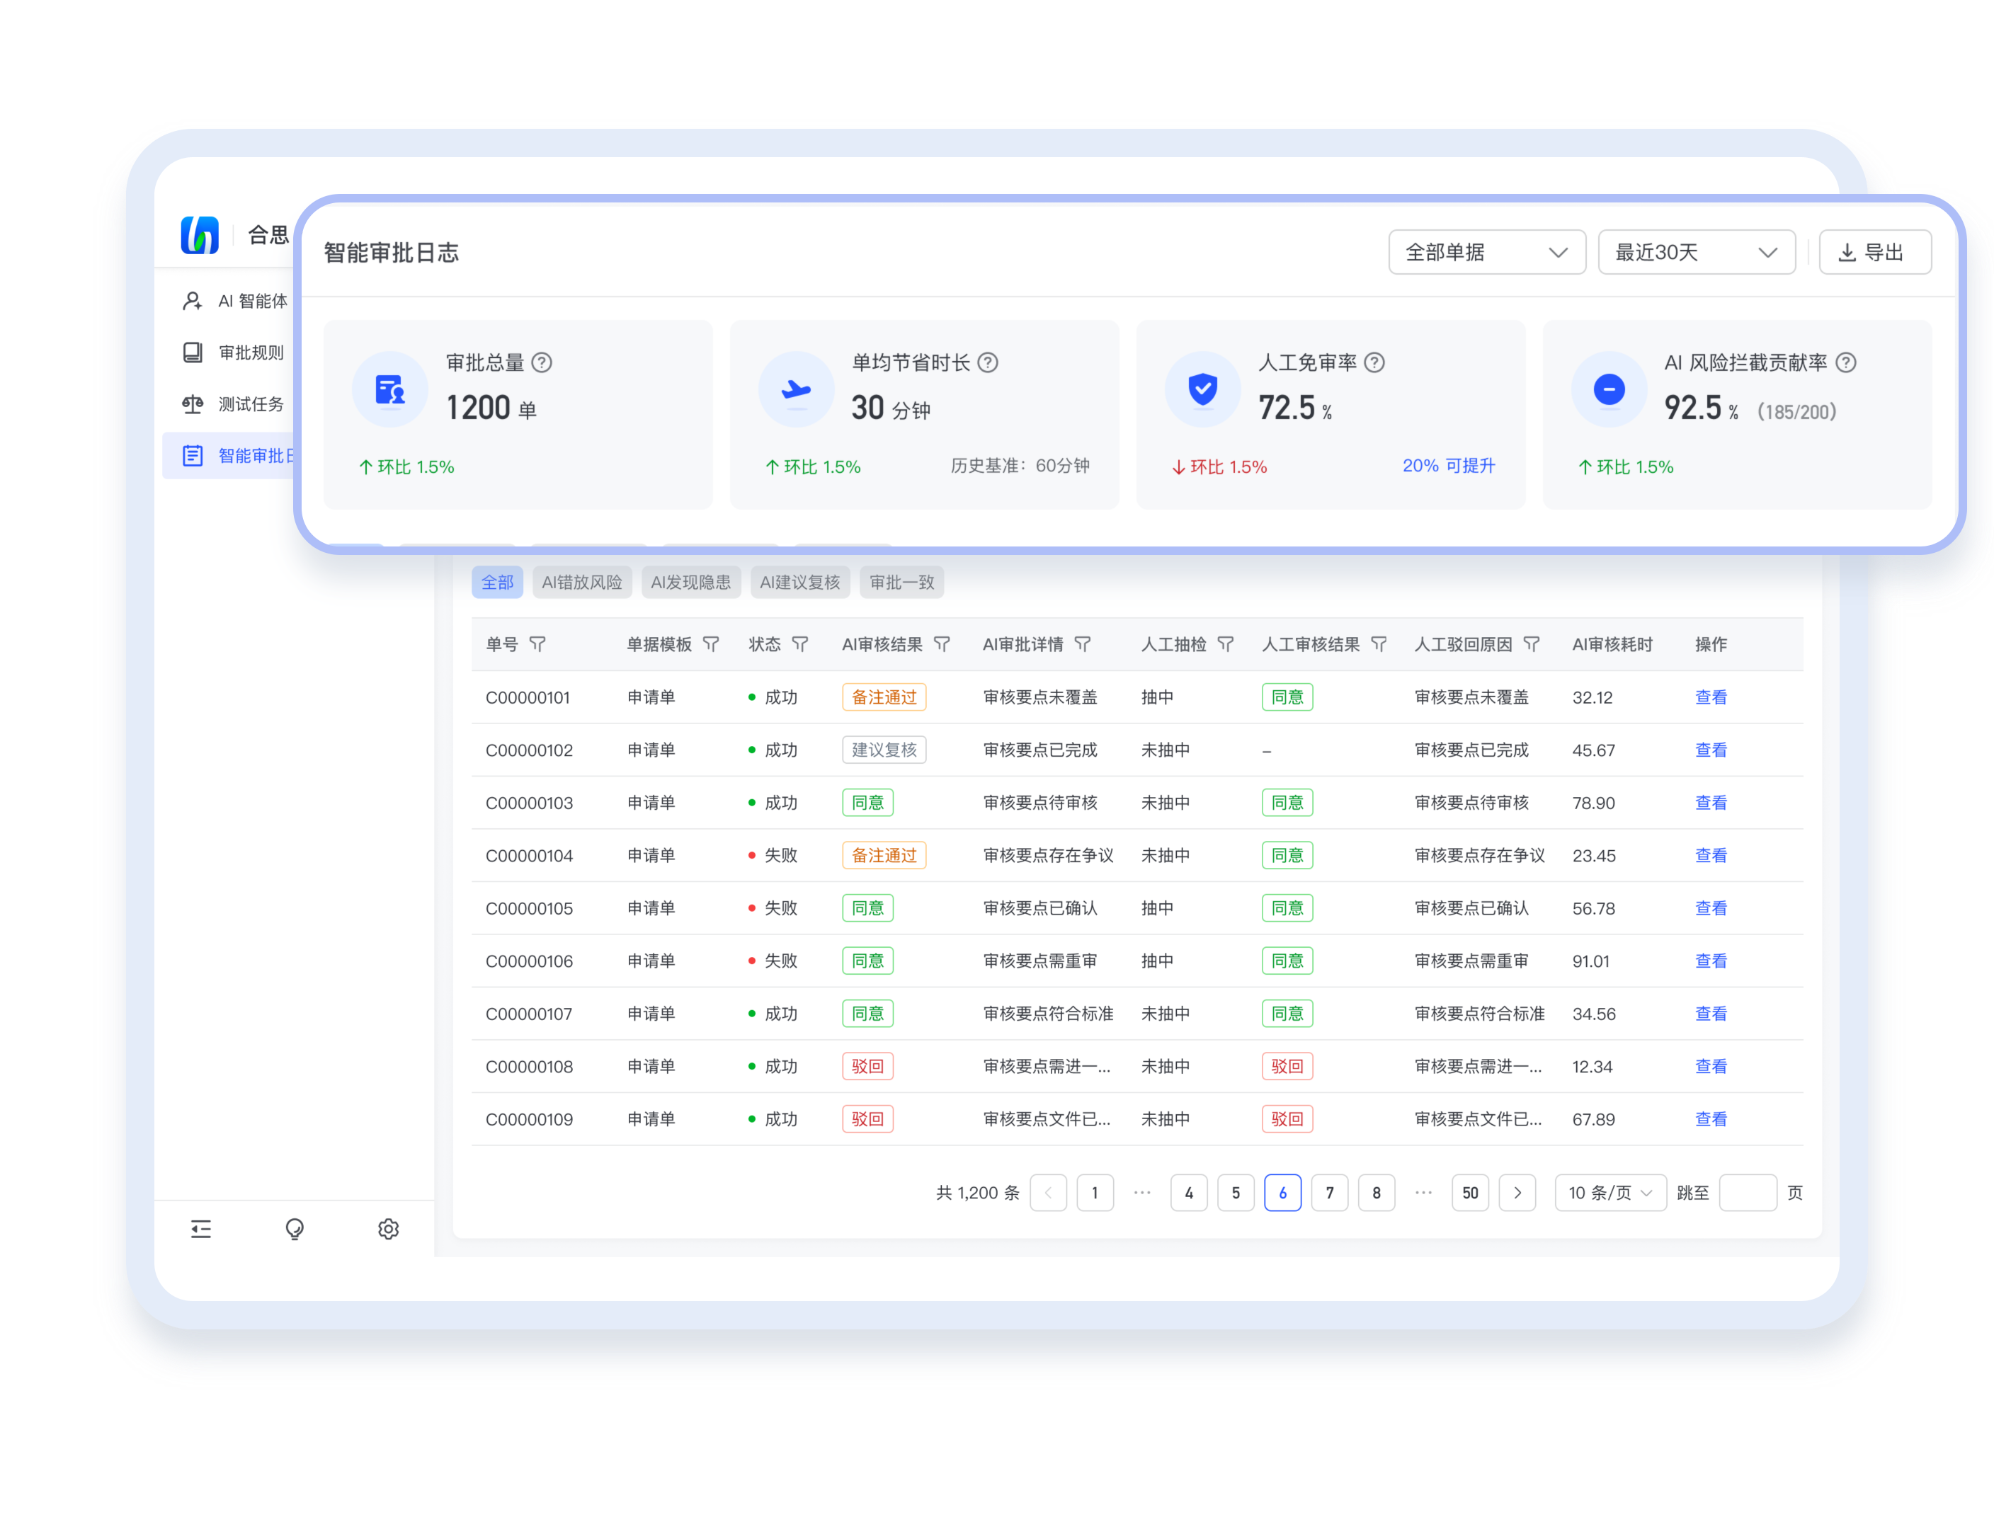Open settings gear in the sidebar footer
The height and width of the screenshot is (1529, 1994).
(x=389, y=1230)
